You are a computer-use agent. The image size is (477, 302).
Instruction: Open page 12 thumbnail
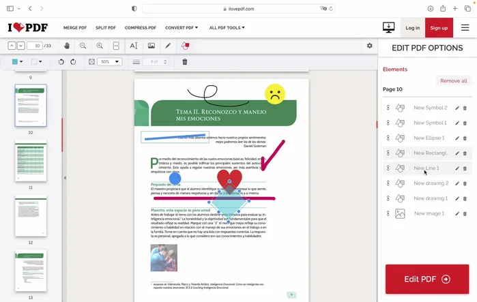click(31, 215)
